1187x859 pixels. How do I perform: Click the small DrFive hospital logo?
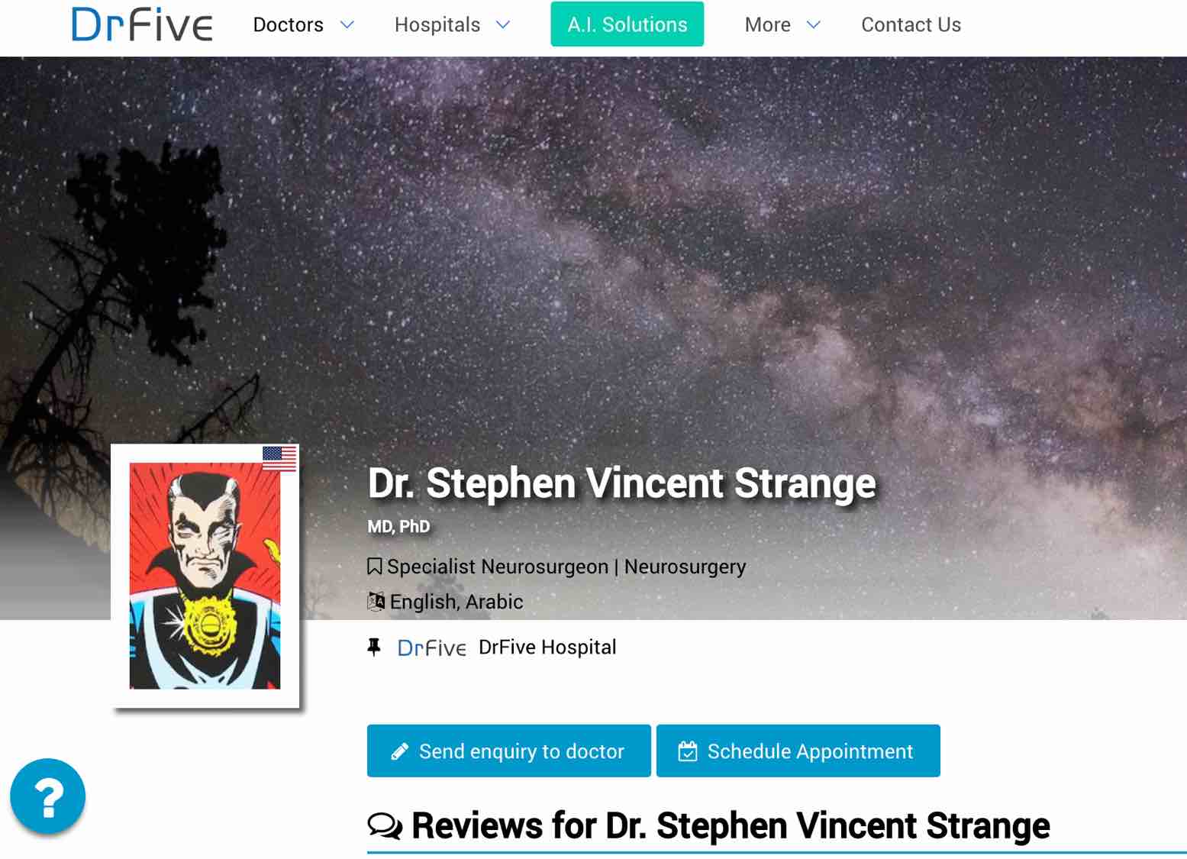pyautogui.click(x=431, y=647)
